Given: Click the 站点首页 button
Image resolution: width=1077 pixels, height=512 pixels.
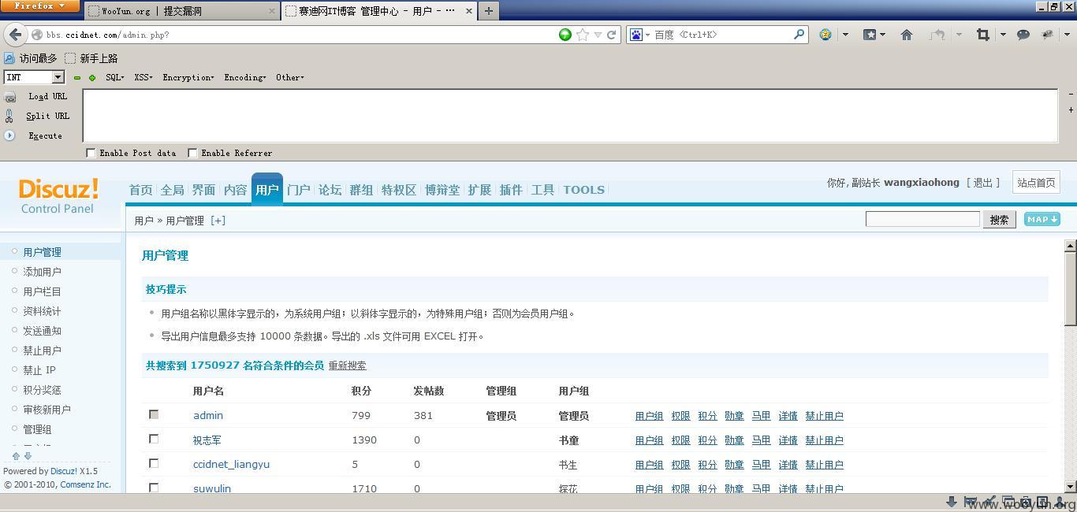Looking at the screenshot, I should pyautogui.click(x=1035, y=183).
